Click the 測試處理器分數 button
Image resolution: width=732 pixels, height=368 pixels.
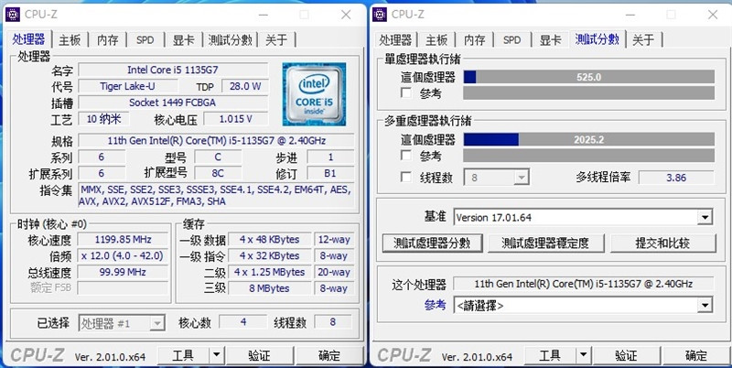[432, 243]
